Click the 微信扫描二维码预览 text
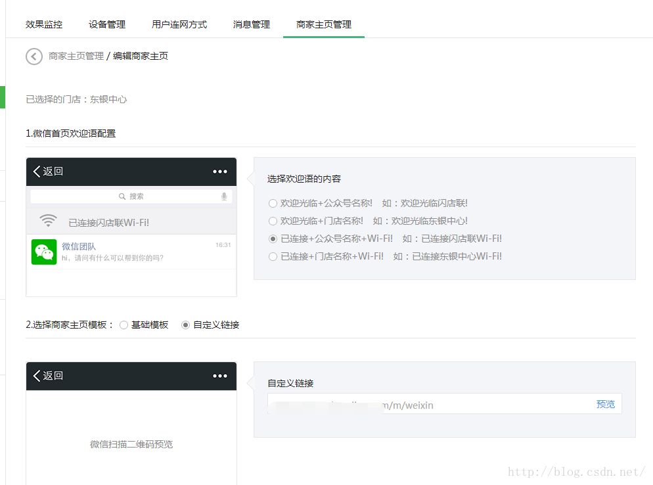This screenshot has width=653, height=485. coord(131,444)
